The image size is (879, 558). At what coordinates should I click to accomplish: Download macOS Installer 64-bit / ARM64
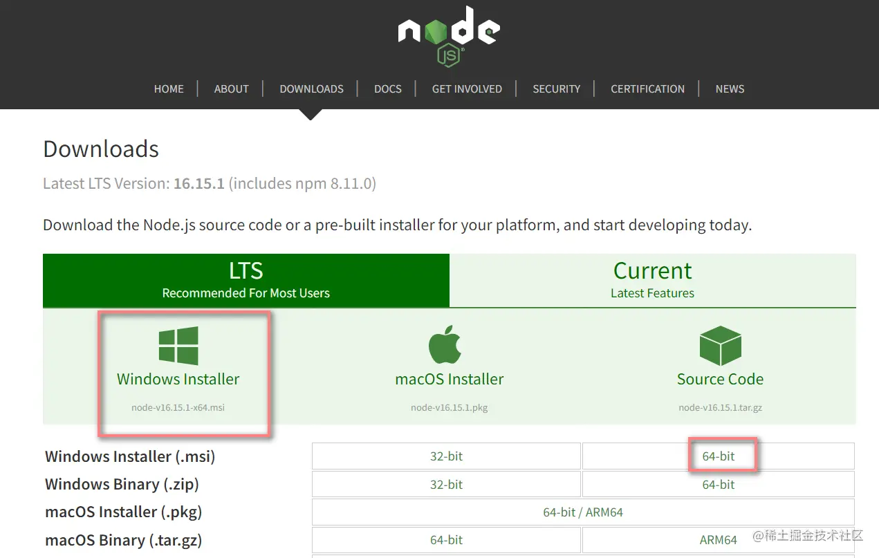tap(583, 512)
